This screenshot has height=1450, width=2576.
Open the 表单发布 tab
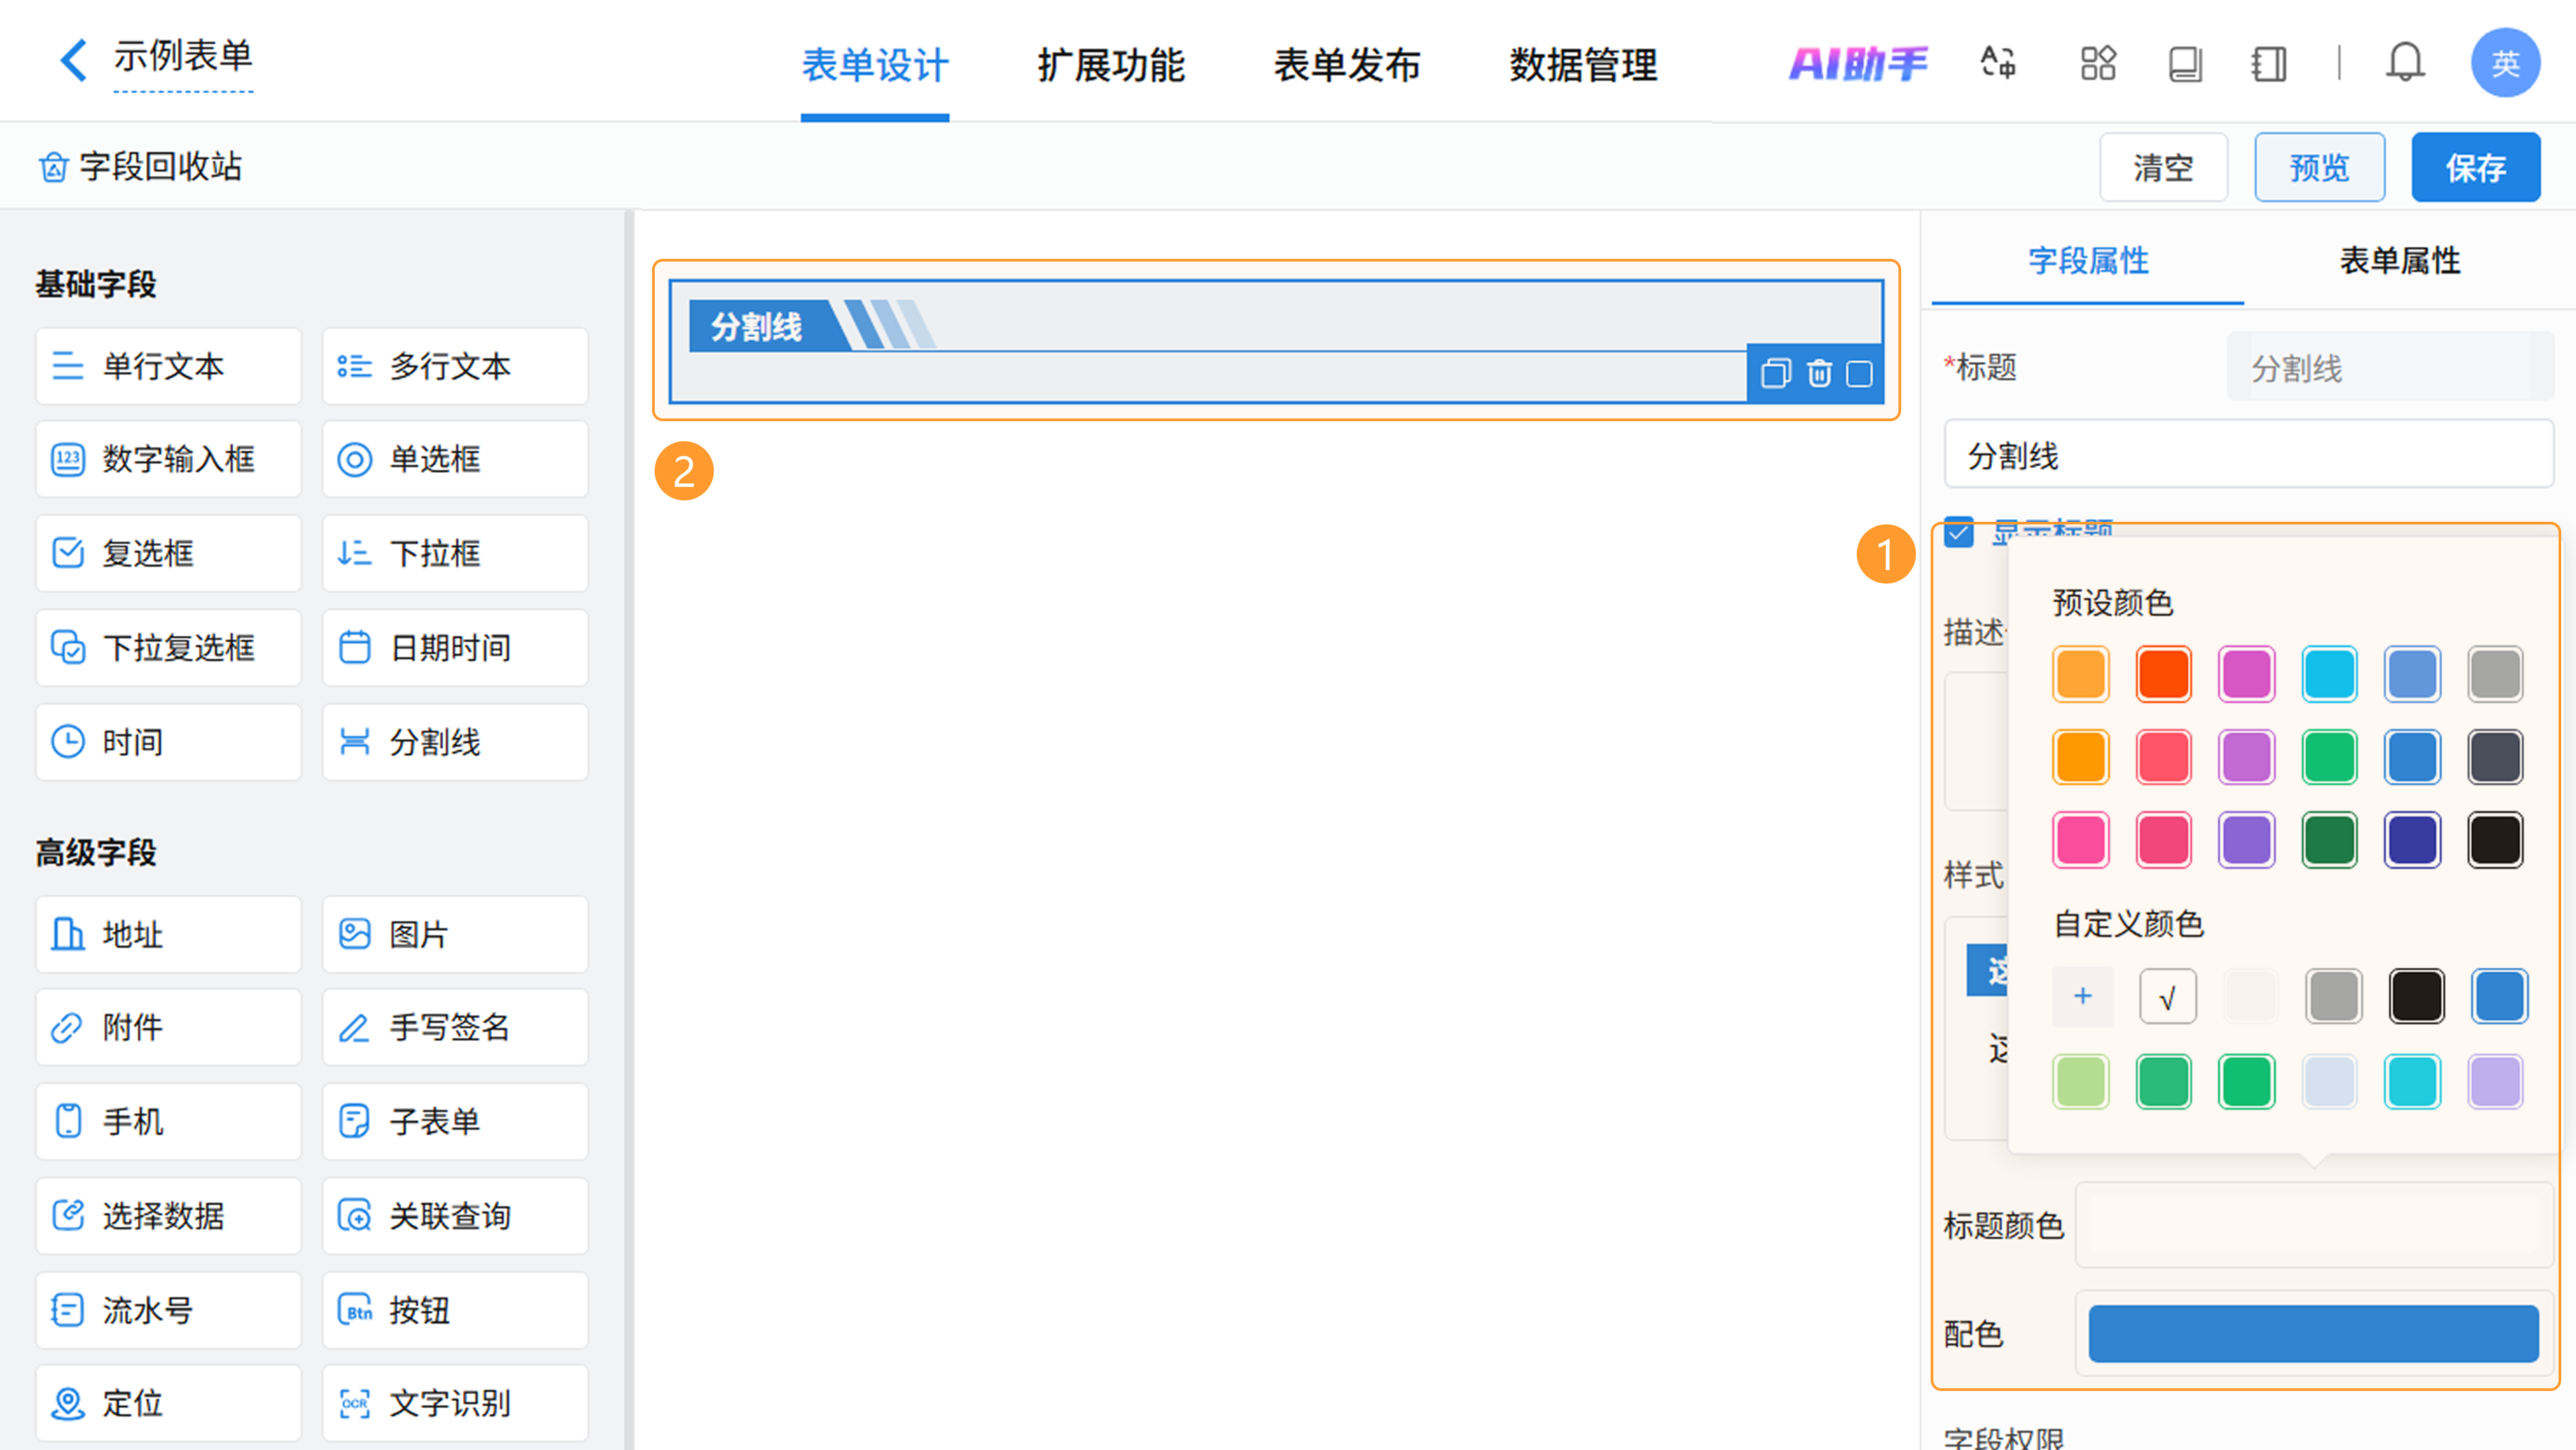(x=1346, y=65)
